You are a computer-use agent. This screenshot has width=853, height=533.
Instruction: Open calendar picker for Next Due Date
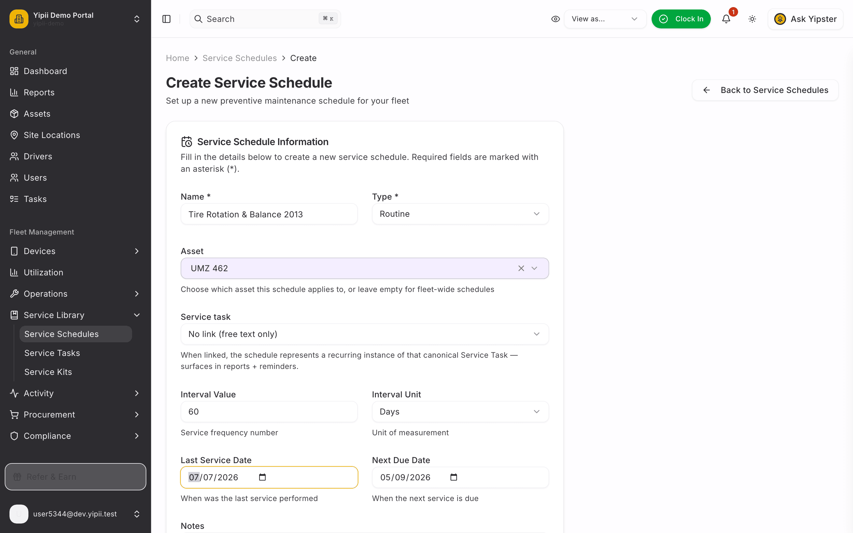[x=454, y=477]
